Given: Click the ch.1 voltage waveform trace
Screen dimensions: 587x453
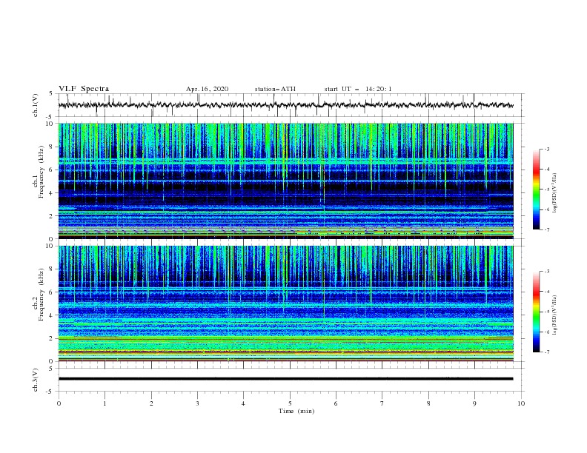Looking at the screenshot, I should tap(285, 105).
